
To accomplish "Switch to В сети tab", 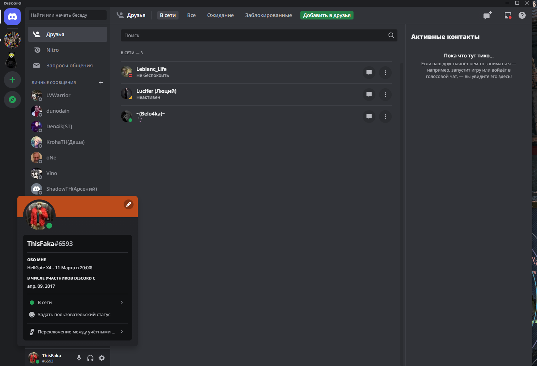I will 168,15.
